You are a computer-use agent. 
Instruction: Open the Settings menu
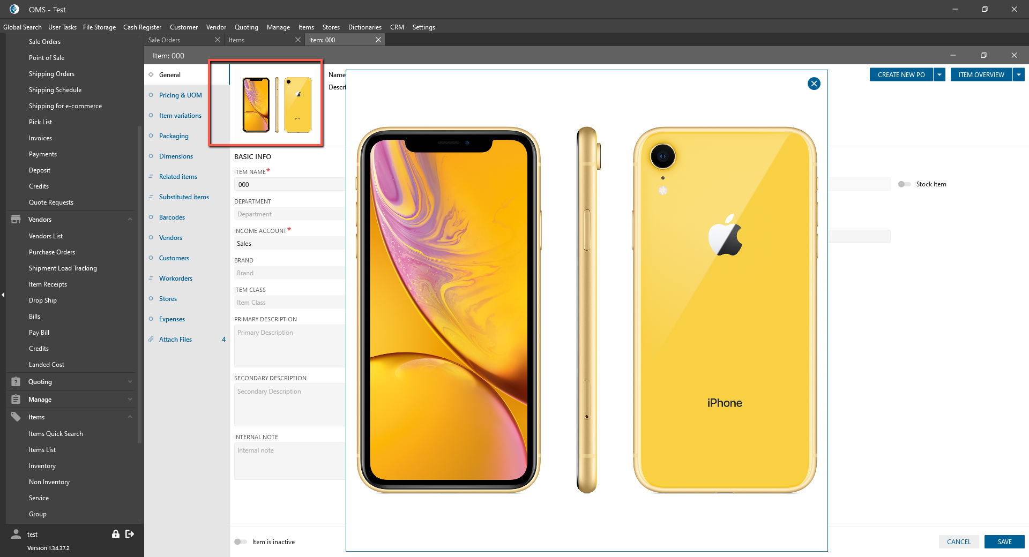424,27
